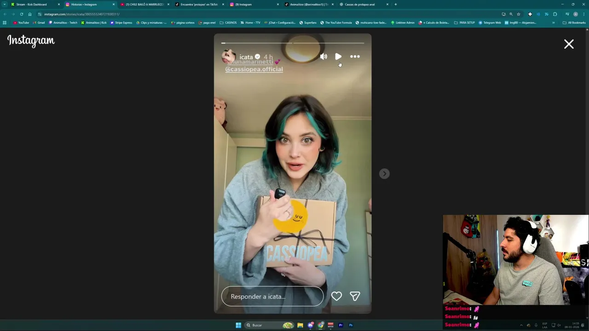Open pago enel bookmark
589x331 pixels.
pyautogui.click(x=207, y=23)
